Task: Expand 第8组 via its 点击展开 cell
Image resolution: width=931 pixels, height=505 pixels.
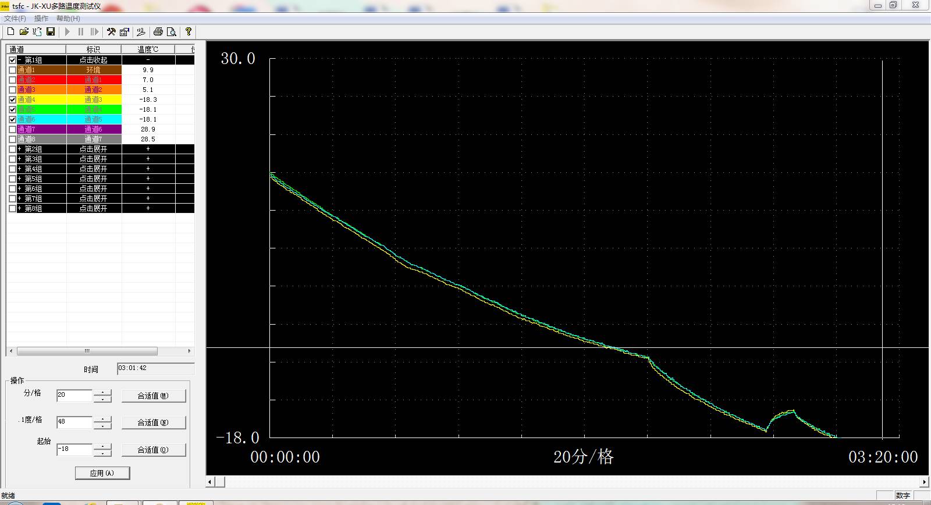Action: (x=94, y=208)
